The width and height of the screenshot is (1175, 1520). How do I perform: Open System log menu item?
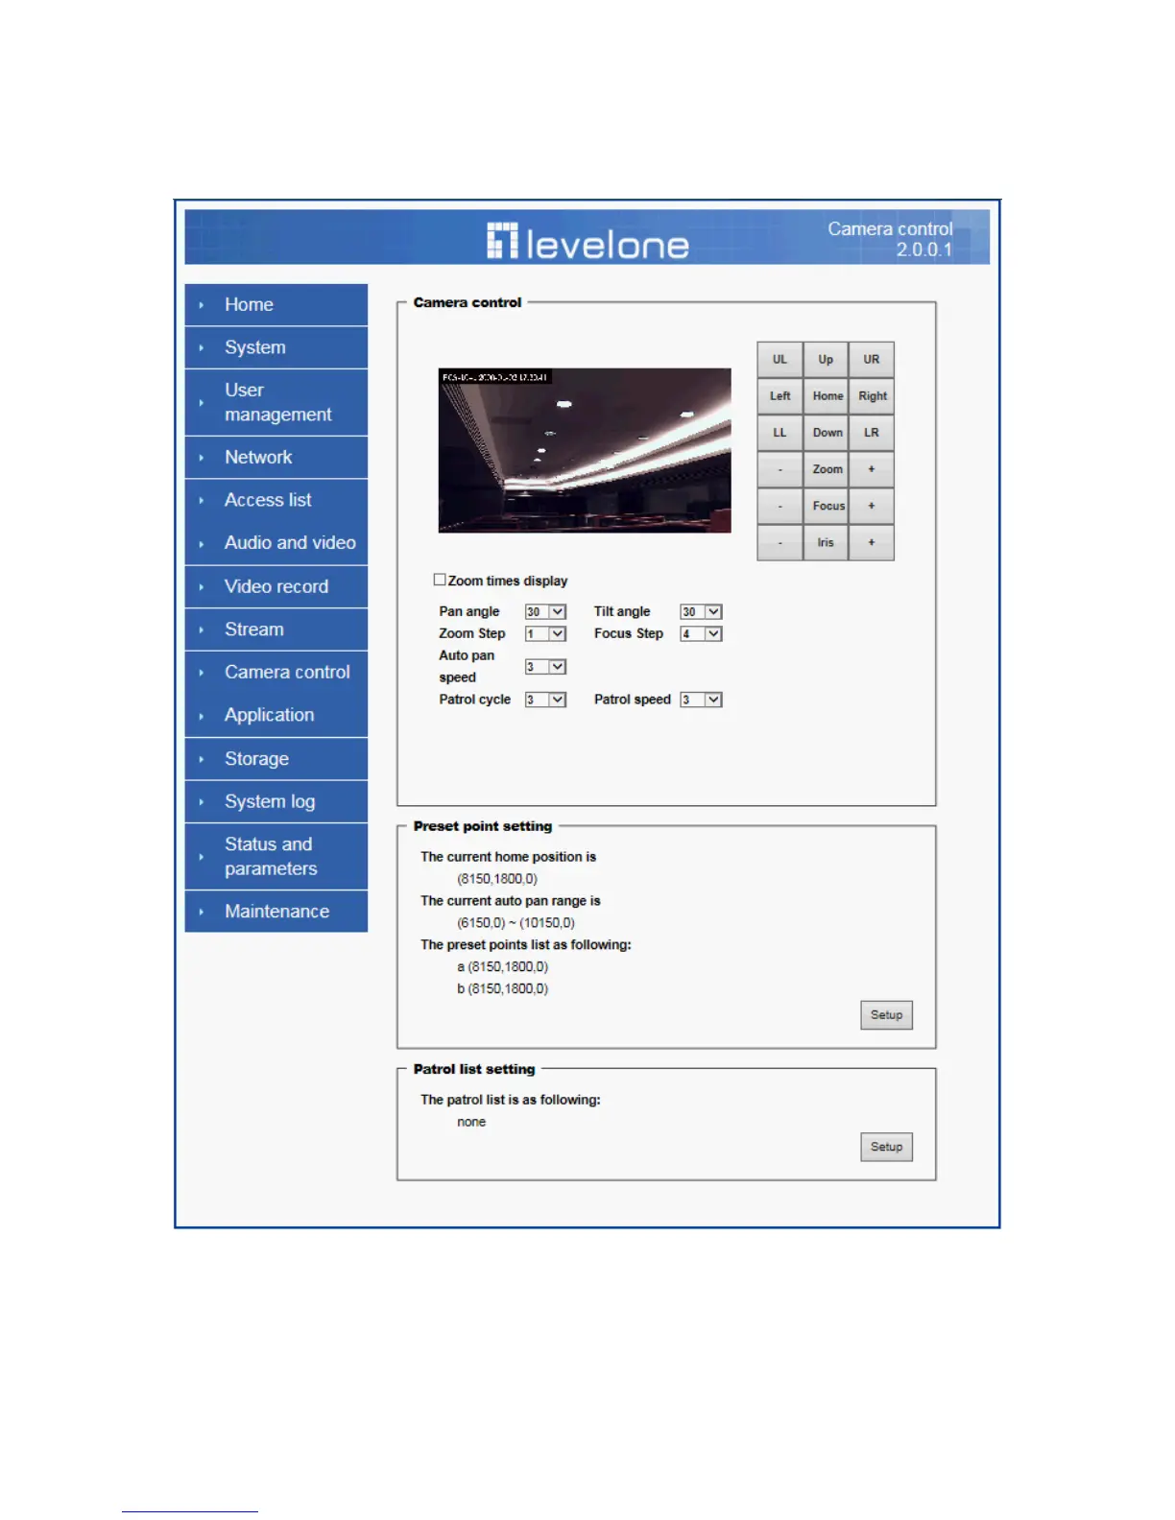276,801
